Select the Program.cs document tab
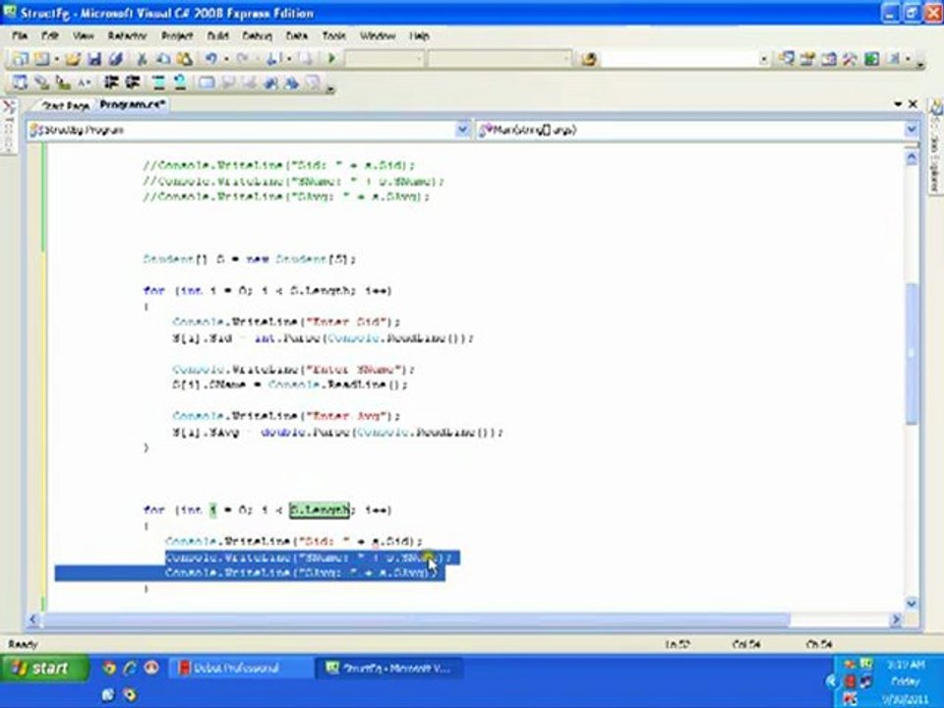The image size is (944, 708). coord(133,105)
